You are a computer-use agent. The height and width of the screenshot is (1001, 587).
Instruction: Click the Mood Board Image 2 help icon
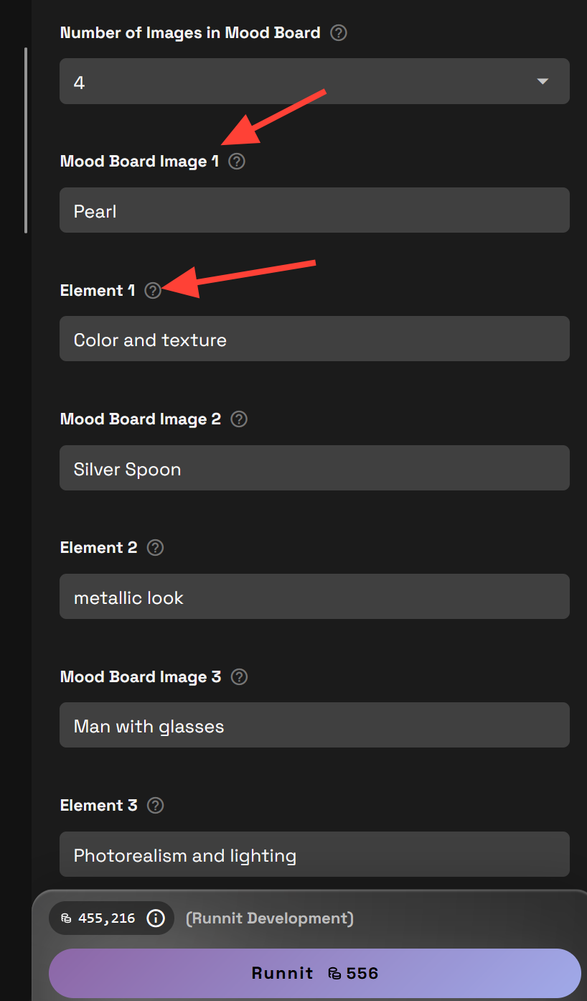click(238, 419)
